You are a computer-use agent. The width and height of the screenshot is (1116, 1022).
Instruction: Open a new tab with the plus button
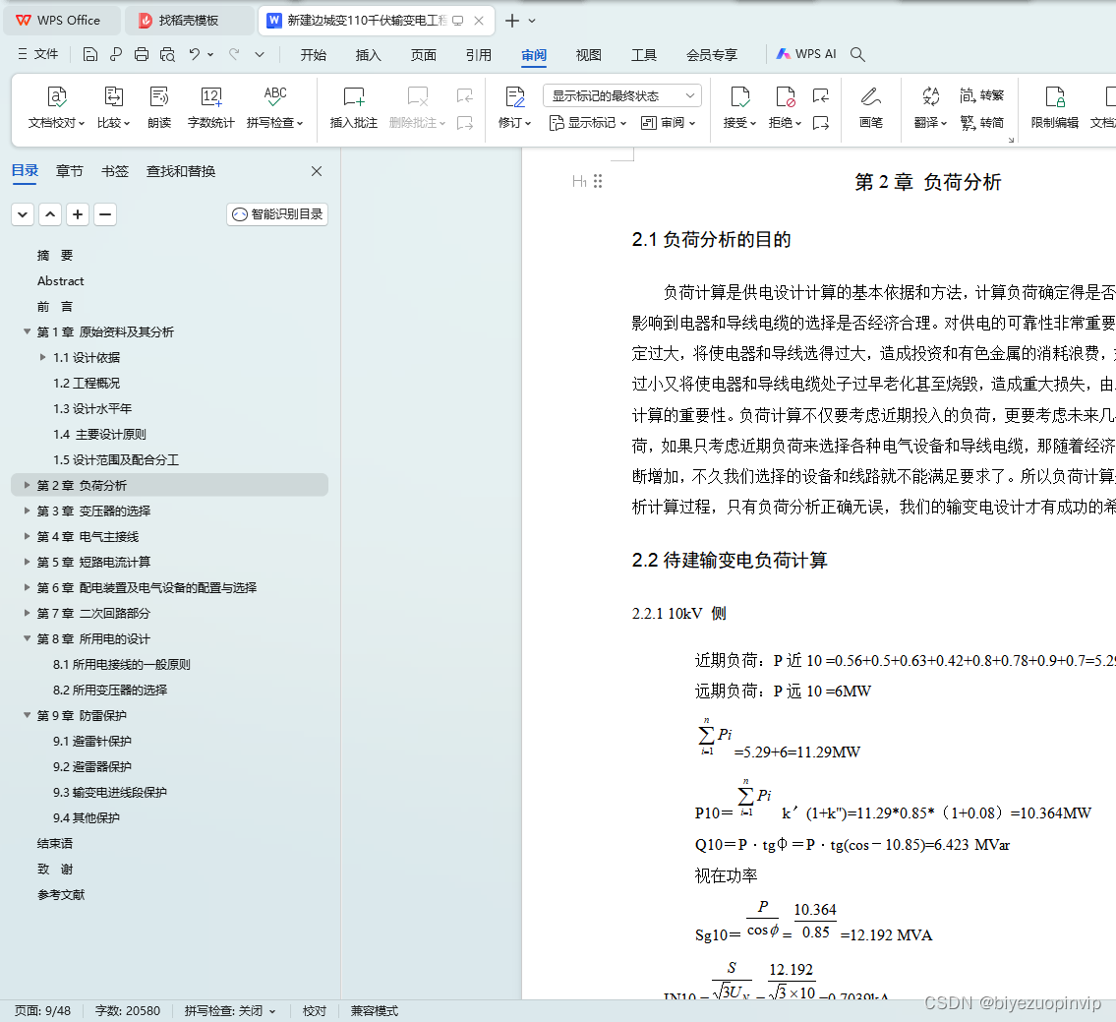(511, 21)
